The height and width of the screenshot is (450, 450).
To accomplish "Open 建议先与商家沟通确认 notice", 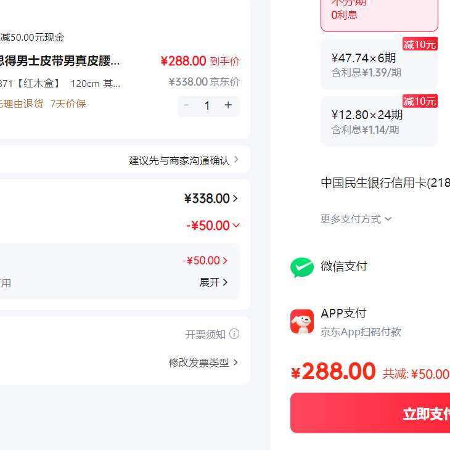I will (x=184, y=160).
